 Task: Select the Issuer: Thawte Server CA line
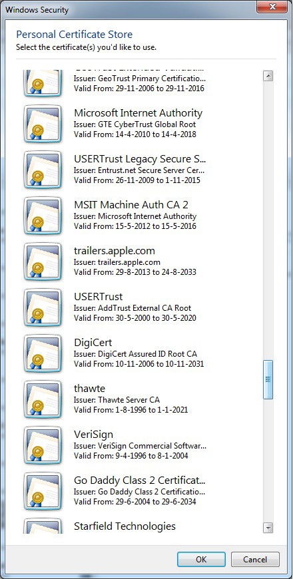pyautogui.click(x=117, y=400)
